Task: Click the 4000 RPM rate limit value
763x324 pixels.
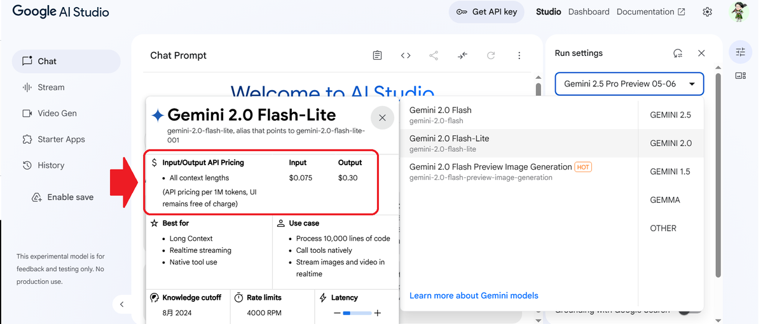Action: (265, 313)
